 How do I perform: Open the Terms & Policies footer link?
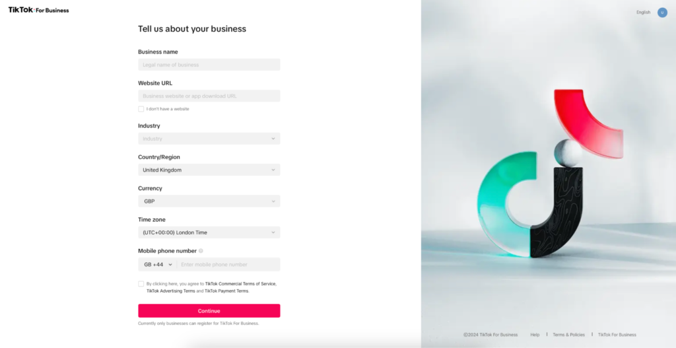click(x=568, y=335)
